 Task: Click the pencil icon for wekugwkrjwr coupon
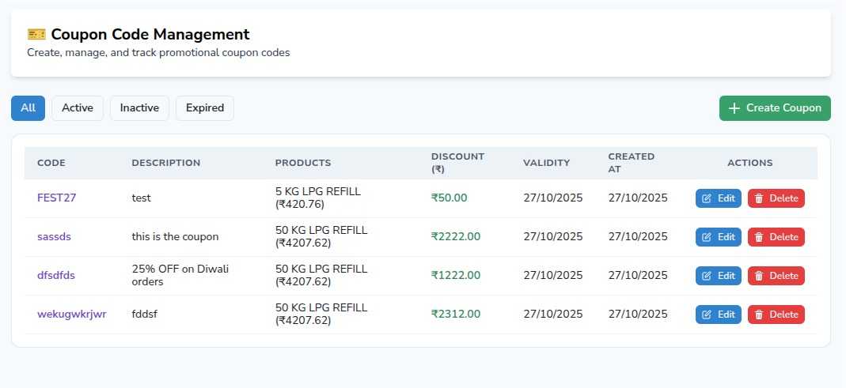click(x=707, y=315)
